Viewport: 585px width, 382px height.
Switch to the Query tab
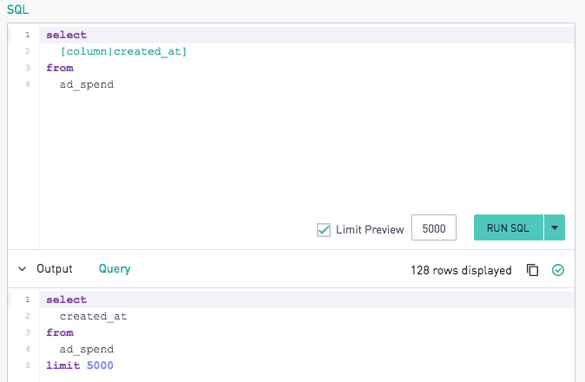click(115, 269)
